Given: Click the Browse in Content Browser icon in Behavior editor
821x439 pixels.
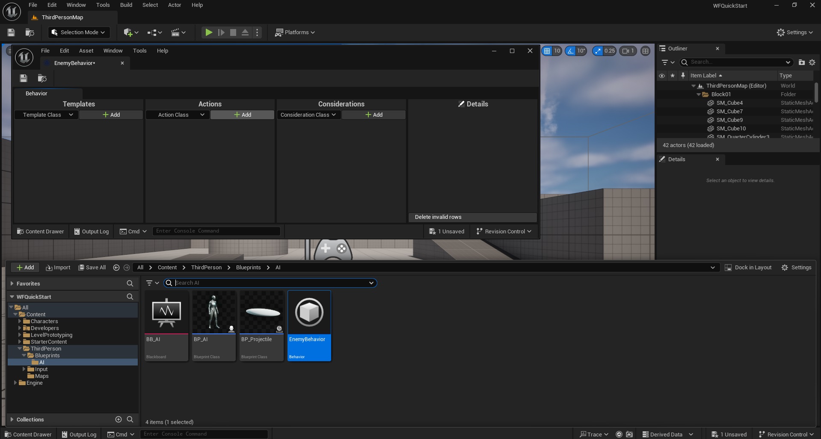Looking at the screenshot, I should pos(42,78).
